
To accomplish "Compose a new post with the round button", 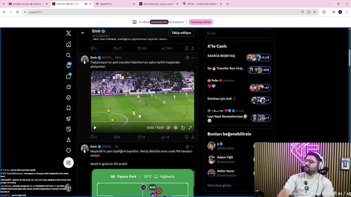I will point(69,163).
